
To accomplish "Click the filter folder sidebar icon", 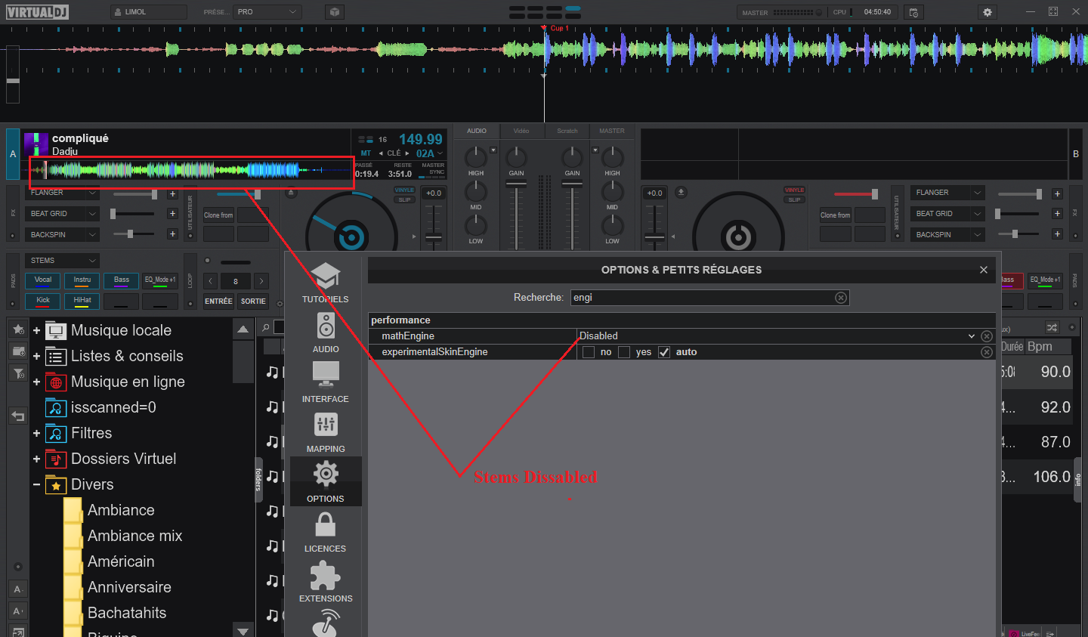I will (18, 373).
